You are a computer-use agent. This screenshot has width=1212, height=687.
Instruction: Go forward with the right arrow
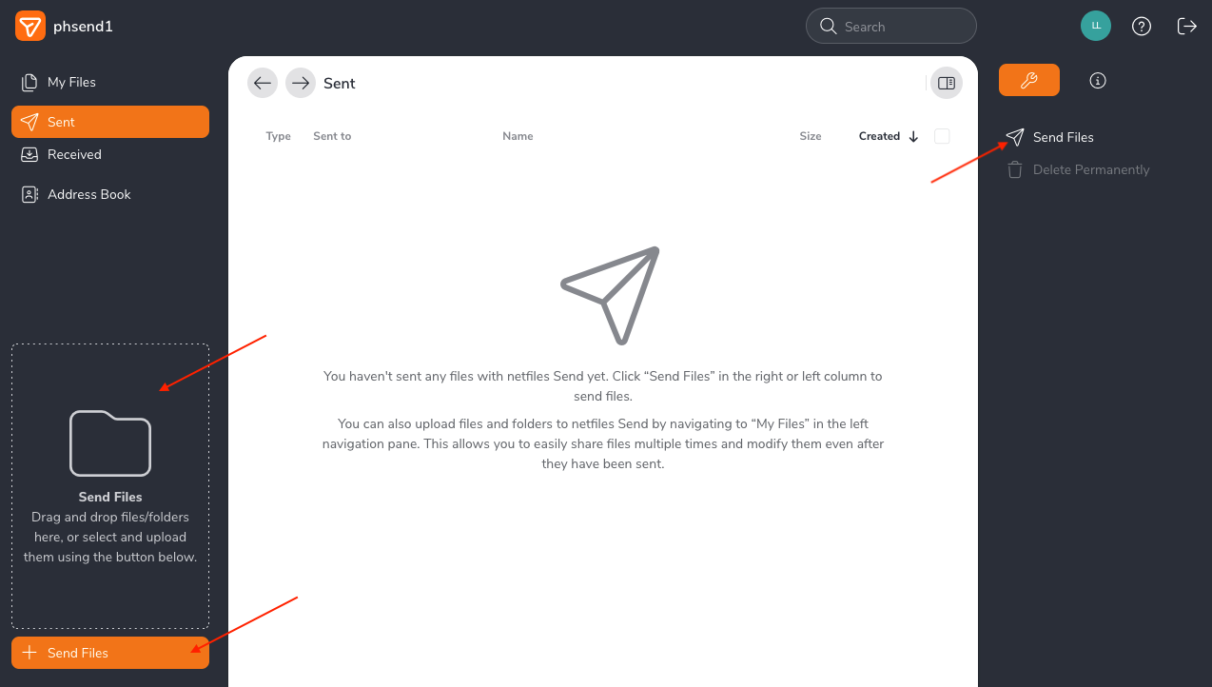click(x=301, y=84)
